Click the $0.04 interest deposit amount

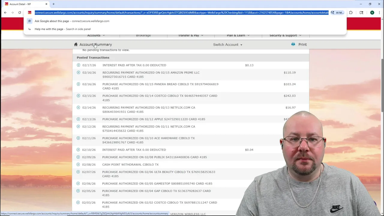click(249, 150)
